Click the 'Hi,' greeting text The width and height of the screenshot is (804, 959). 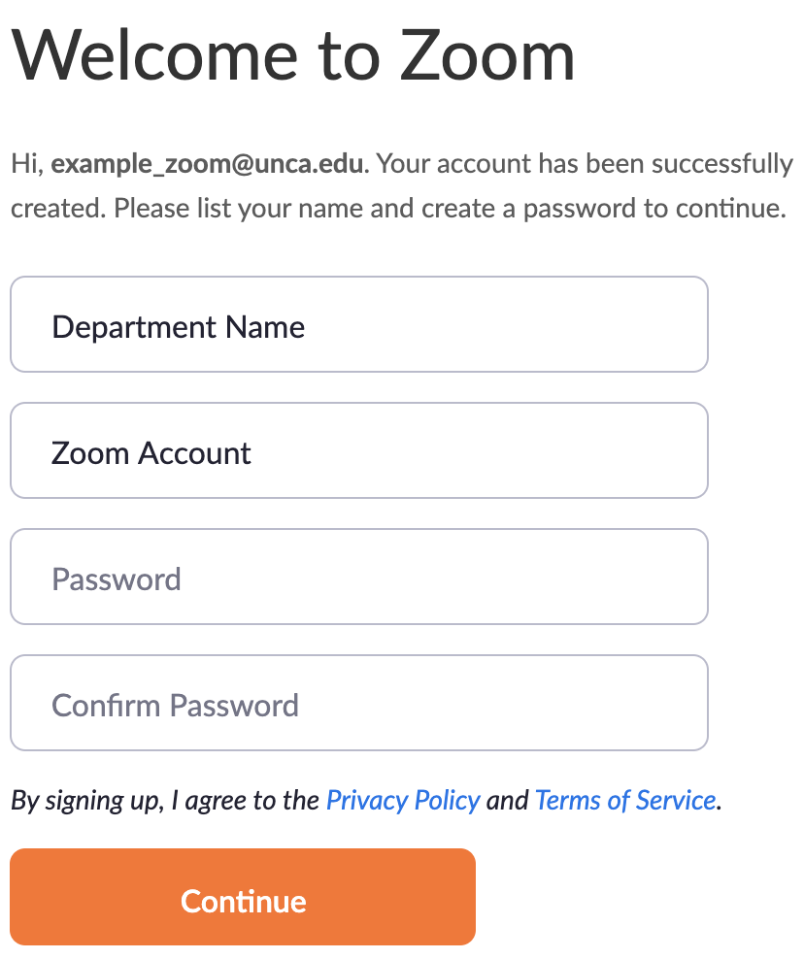click(27, 163)
